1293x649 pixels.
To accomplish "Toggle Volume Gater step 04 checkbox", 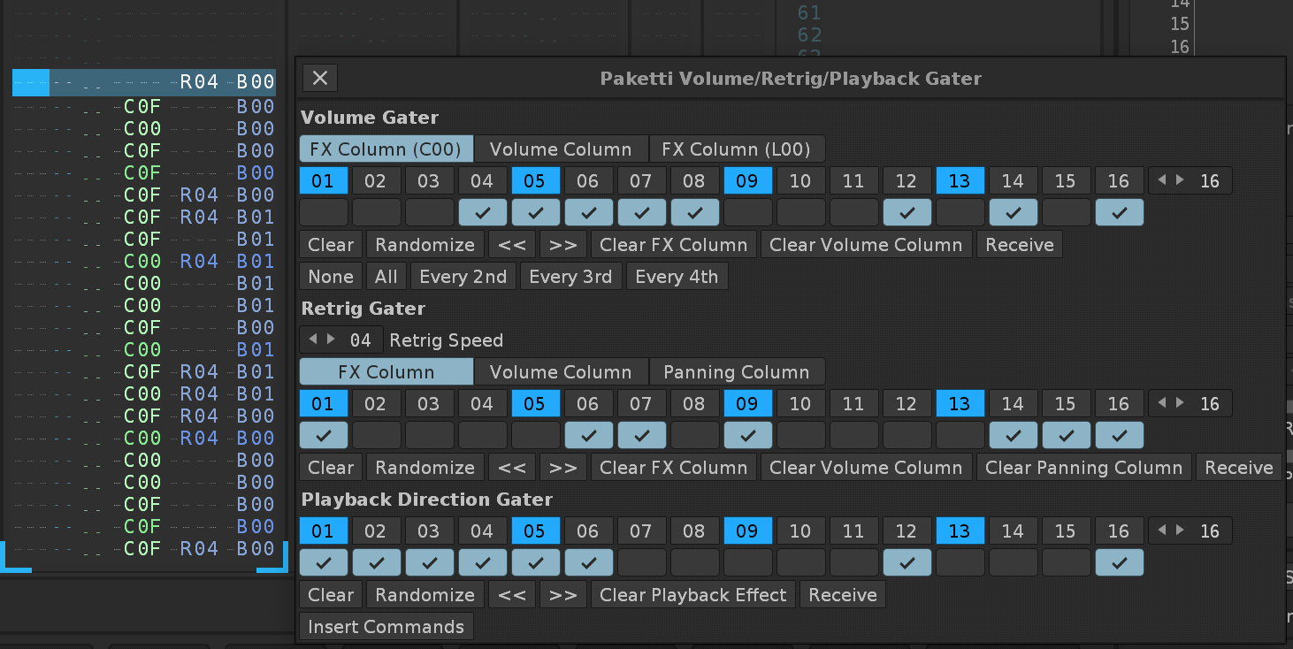I will coord(482,213).
